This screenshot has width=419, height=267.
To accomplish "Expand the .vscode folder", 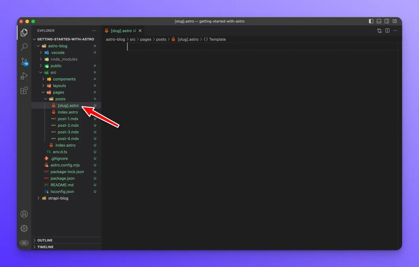I will tap(66, 53).
